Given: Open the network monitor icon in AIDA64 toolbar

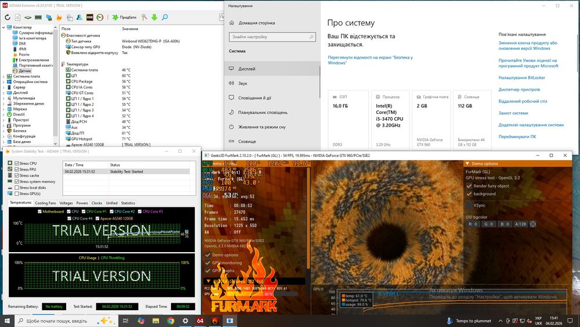Looking at the screenshot, I should pos(49,17).
